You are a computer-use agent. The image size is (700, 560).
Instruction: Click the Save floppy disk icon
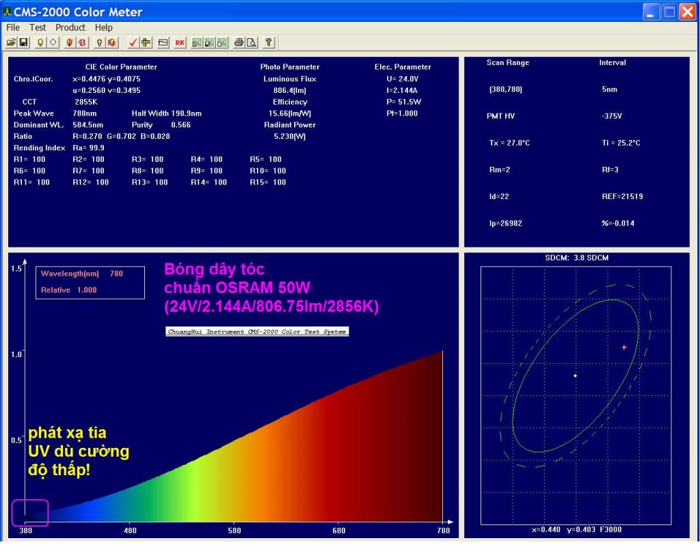pyautogui.click(x=23, y=42)
